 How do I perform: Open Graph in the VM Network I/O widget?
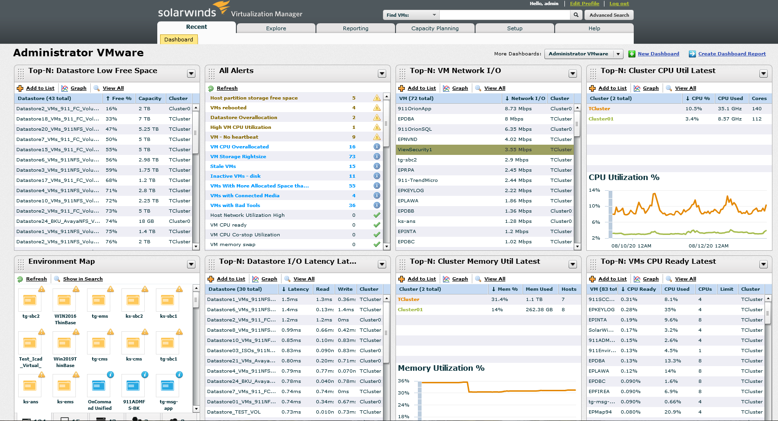(x=460, y=88)
